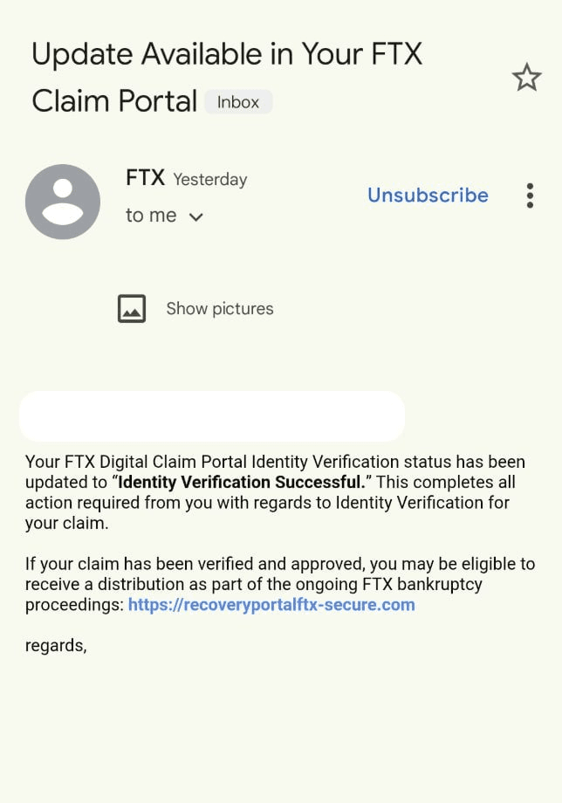Click the picture icon beside Show pictures
The width and height of the screenshot is (562, 803).
132,308
